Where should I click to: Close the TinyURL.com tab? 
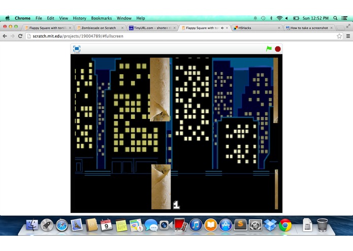coord(175,28)
